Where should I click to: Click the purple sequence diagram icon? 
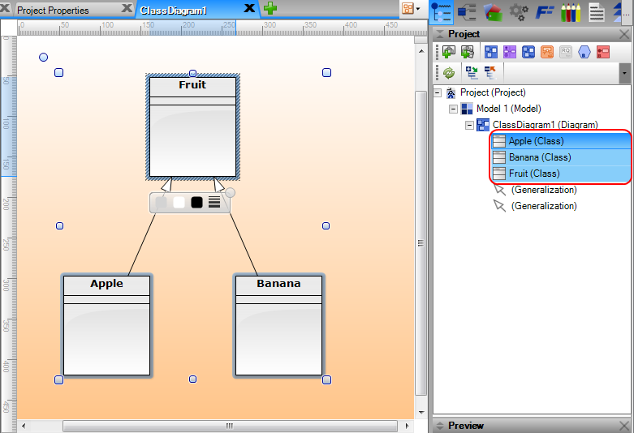pyautogui.click(x=510, y=52)
